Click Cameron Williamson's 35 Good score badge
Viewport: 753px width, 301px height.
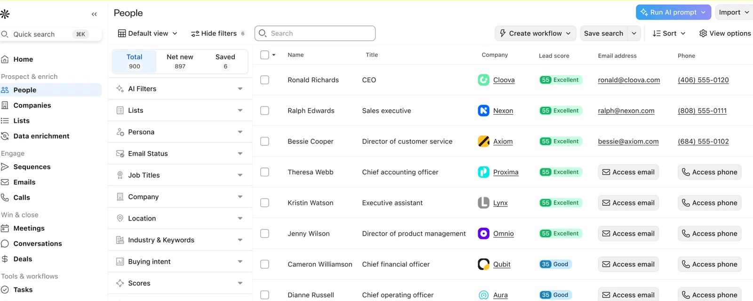555,264
